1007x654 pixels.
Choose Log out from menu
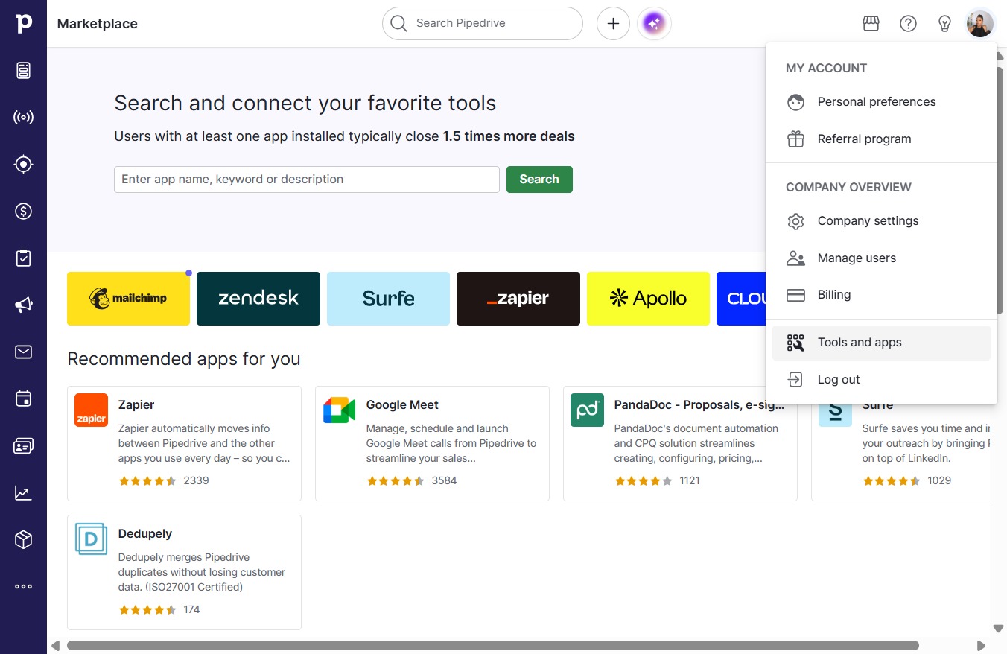[x=881, y=380]
